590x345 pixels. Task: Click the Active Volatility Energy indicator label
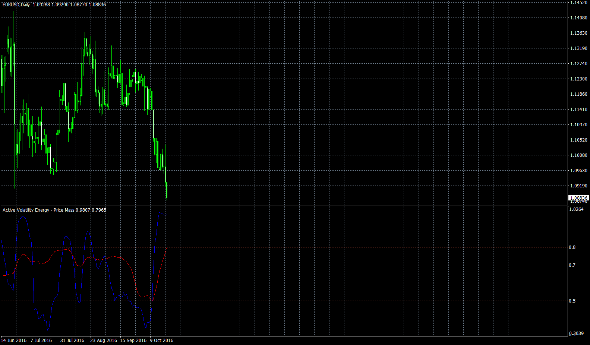[x=54, y=210]
